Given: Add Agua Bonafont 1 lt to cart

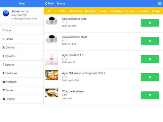Looking at the screenshot, I should [150, 59].
